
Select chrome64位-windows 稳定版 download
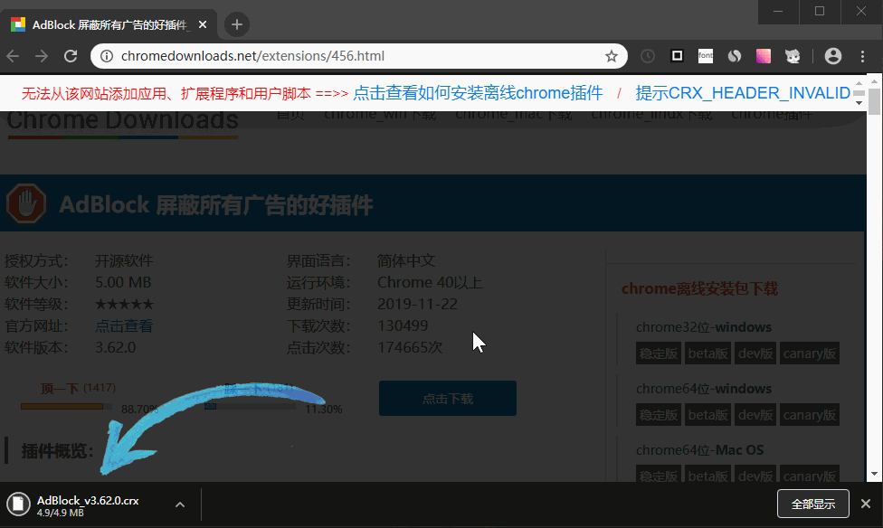[x=659, y=415]
